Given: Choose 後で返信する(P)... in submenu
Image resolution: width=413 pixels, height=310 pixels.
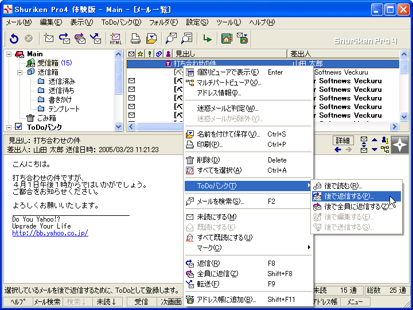Looking at the screenshot, I should click(356, 196).
